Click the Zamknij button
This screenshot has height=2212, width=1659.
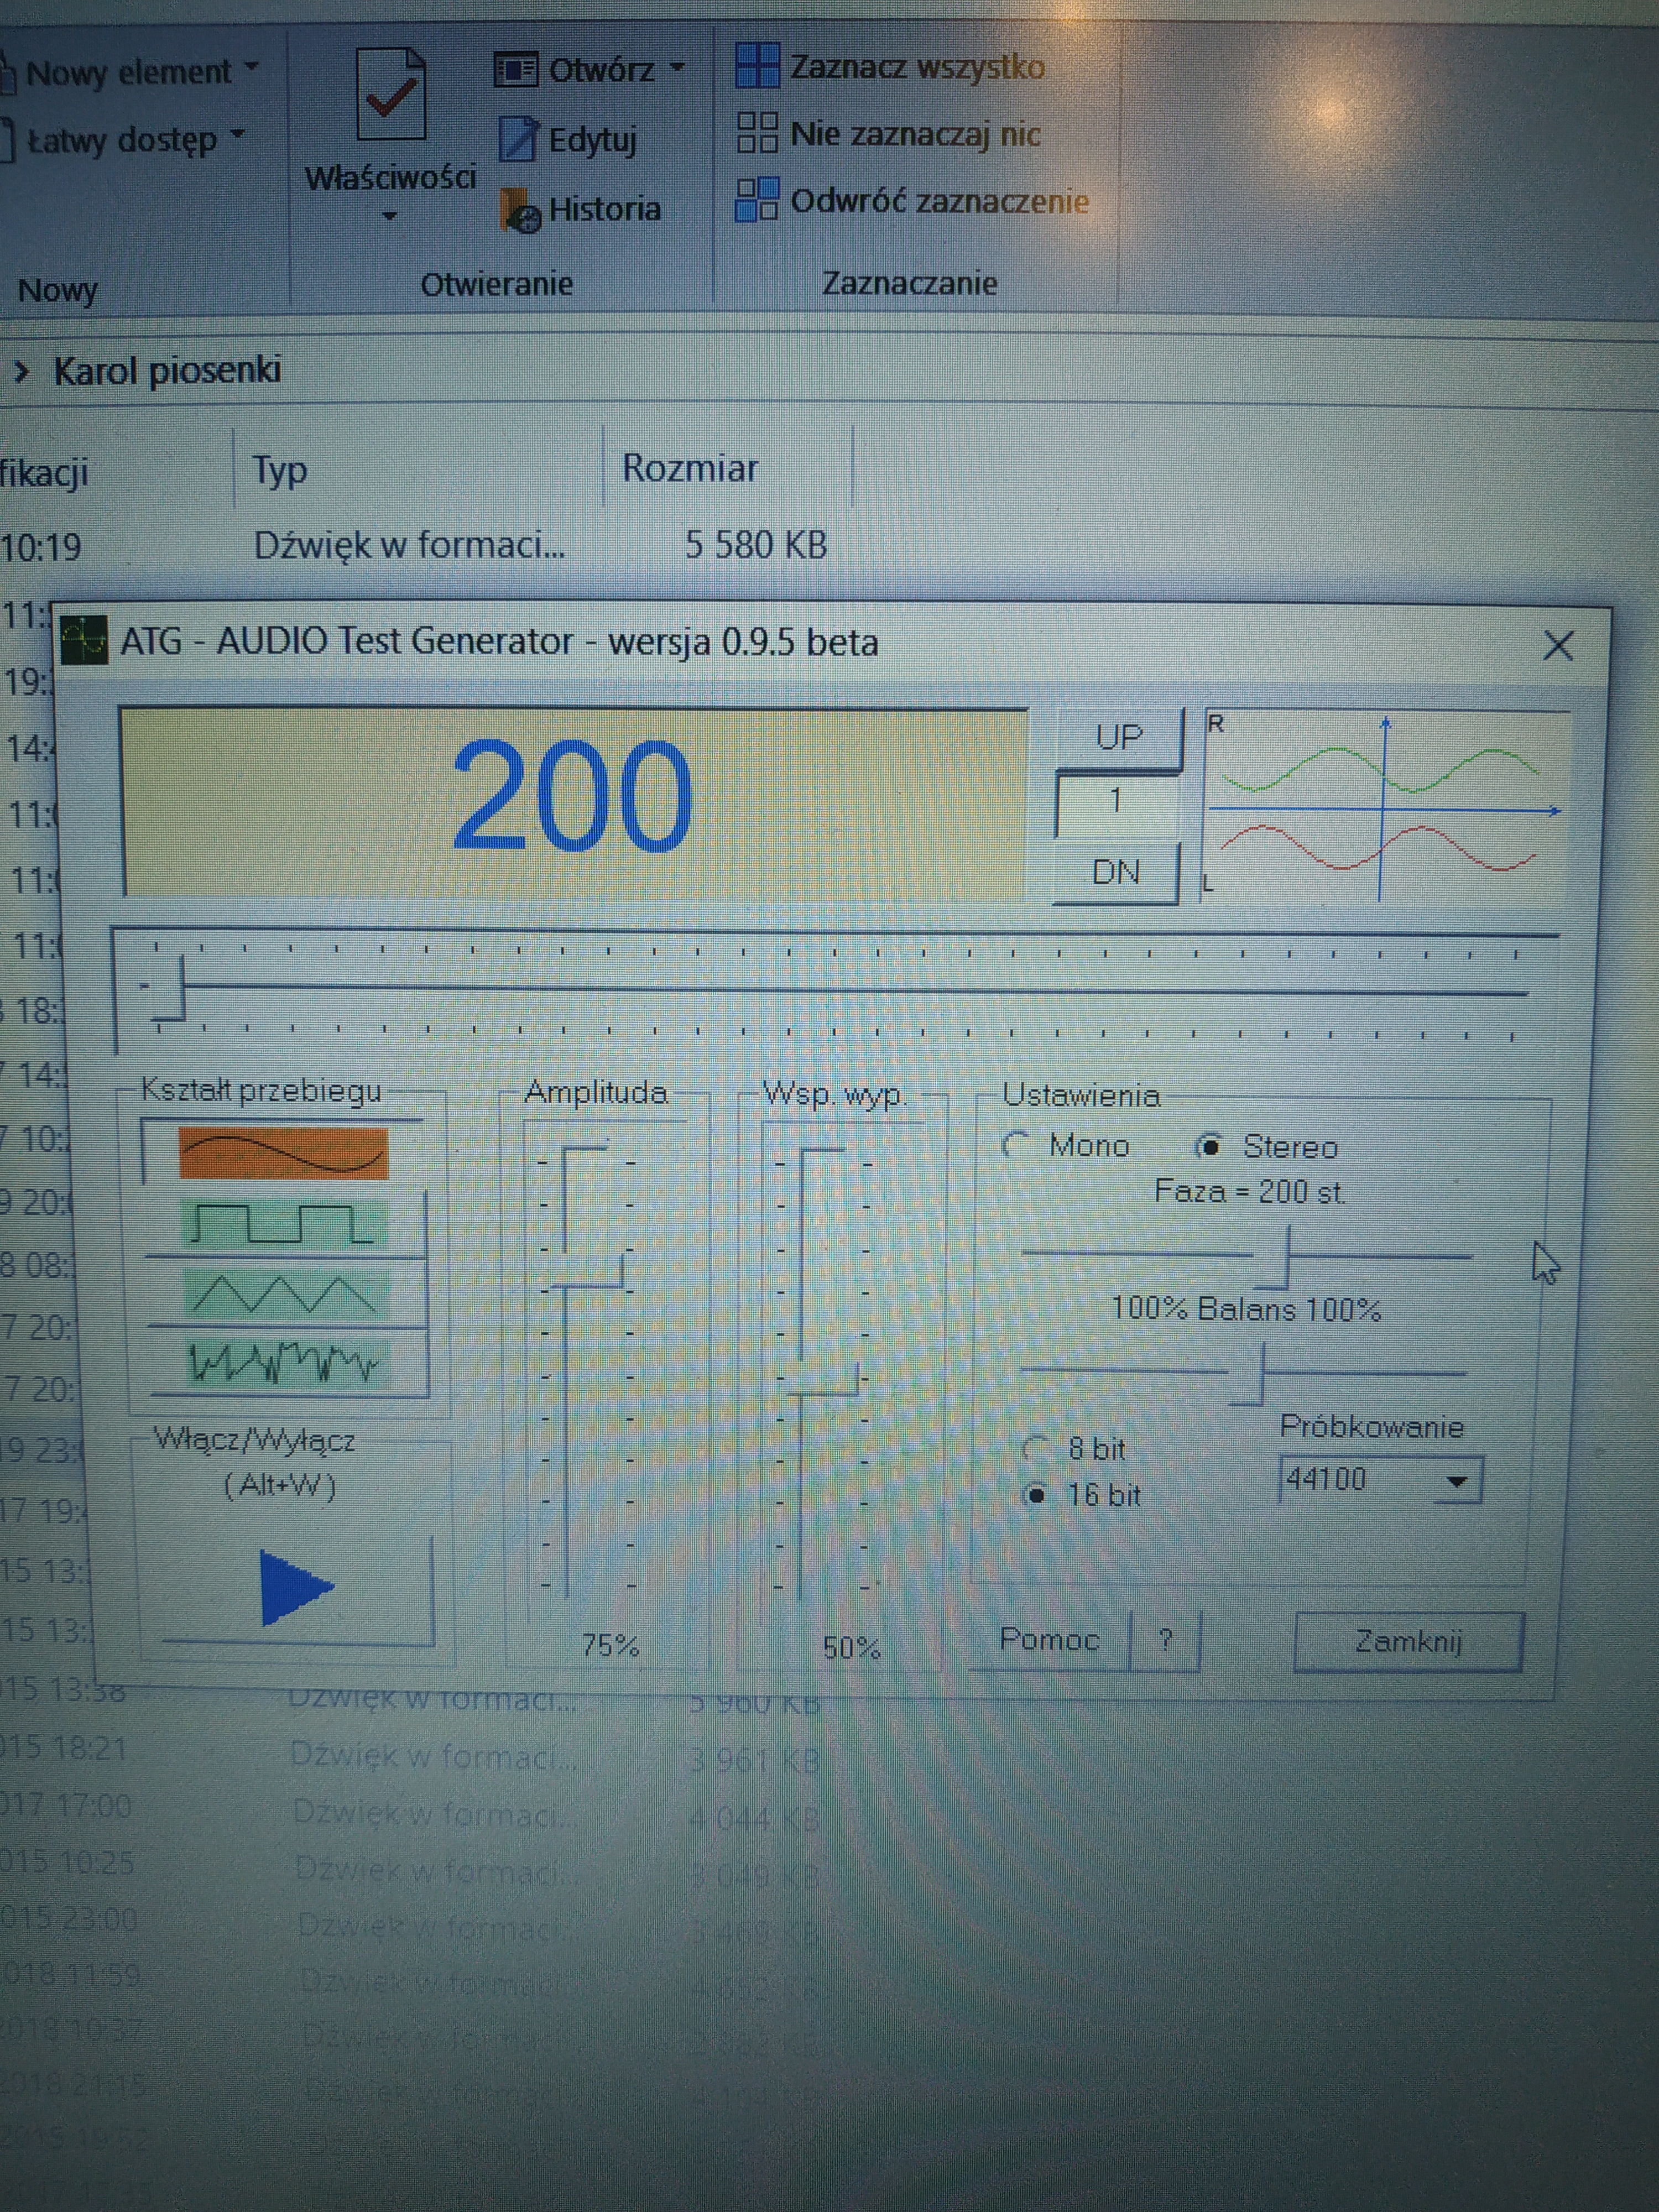(1408, 1641)
